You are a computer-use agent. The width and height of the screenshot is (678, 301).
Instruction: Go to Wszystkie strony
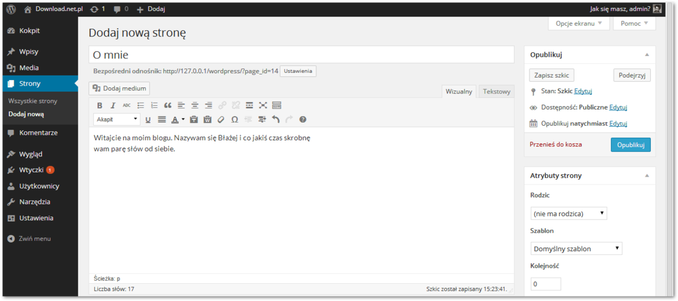pos(33,101)
